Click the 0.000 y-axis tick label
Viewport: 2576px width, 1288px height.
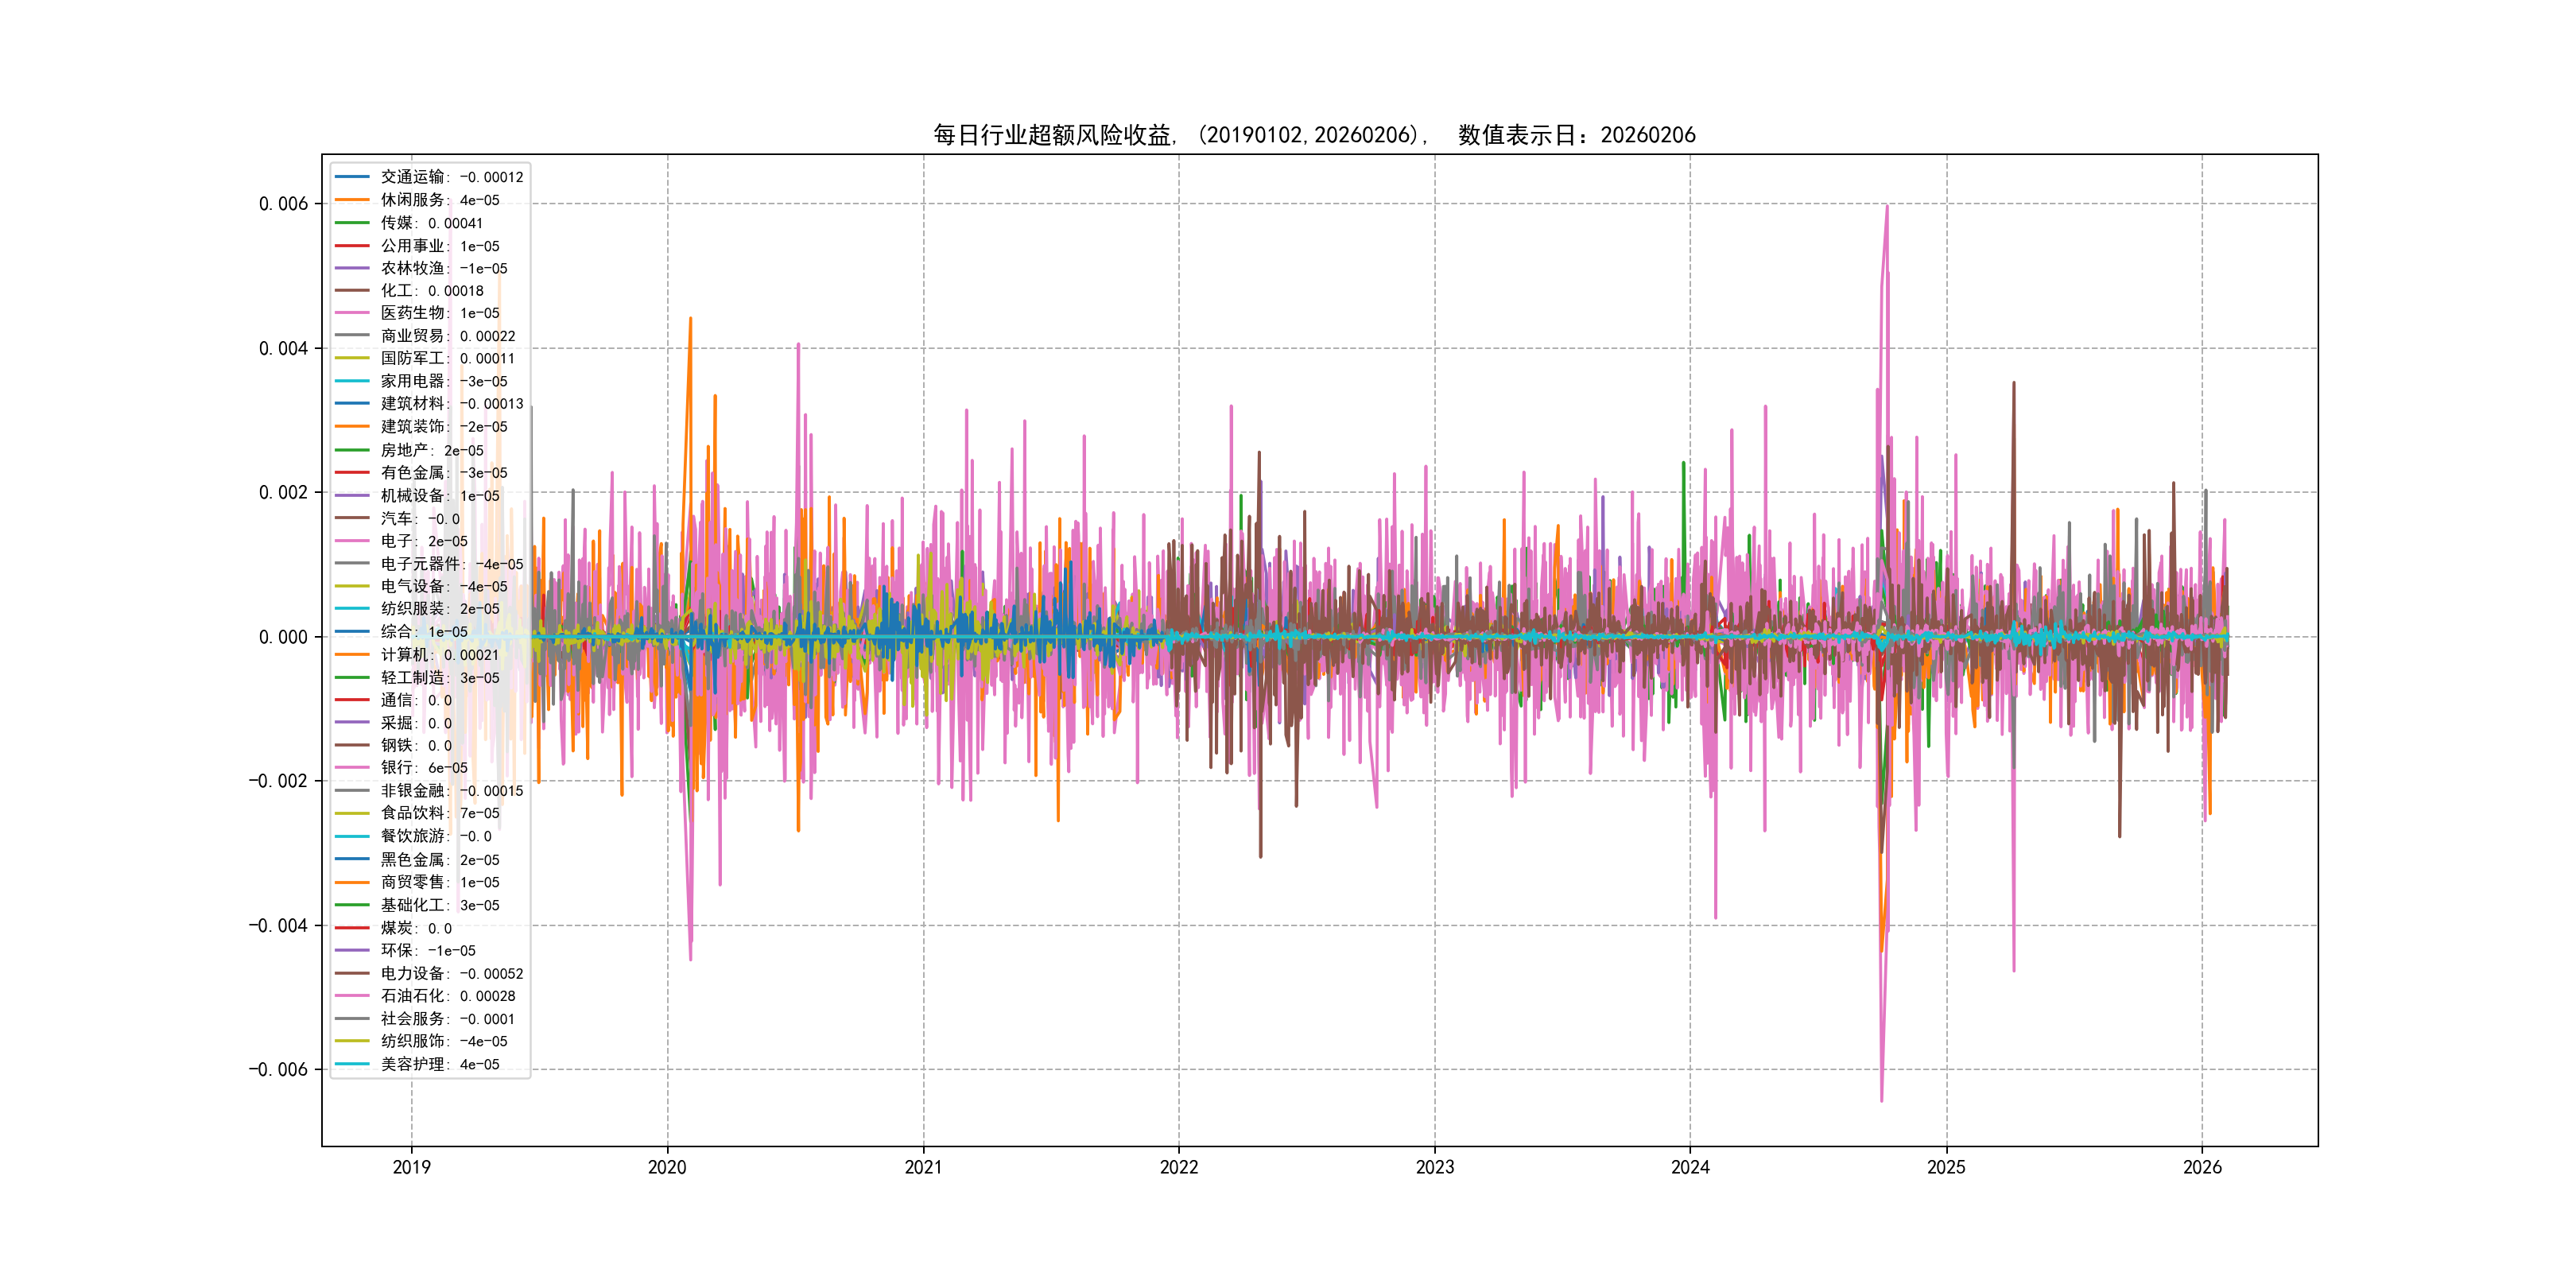click(283, 637)
